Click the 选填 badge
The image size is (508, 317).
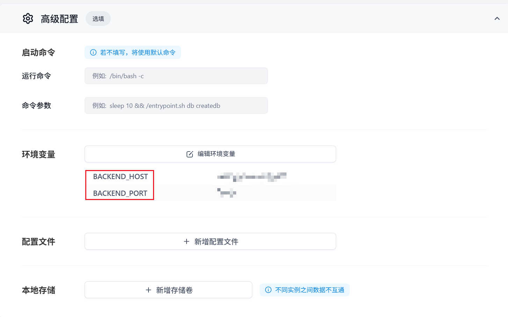pyautogui.click(x=98, y=19)
